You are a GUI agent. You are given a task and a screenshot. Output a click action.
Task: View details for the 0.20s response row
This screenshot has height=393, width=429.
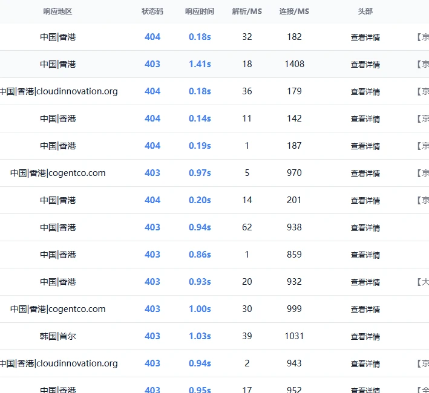pos(365,201)
